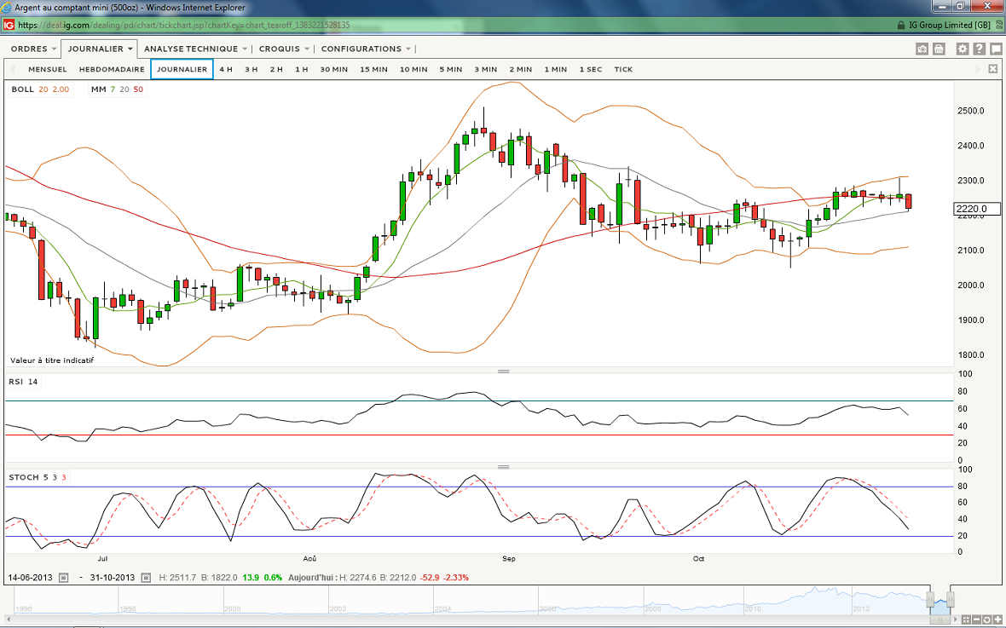Reset chart zoom with circular arrow icon
The width and height of the screenshot is (1006, 628).
coord(986,619)
